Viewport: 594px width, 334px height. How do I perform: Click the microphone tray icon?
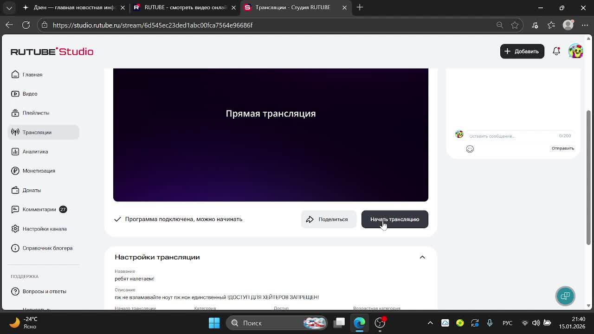coord(490,323)
